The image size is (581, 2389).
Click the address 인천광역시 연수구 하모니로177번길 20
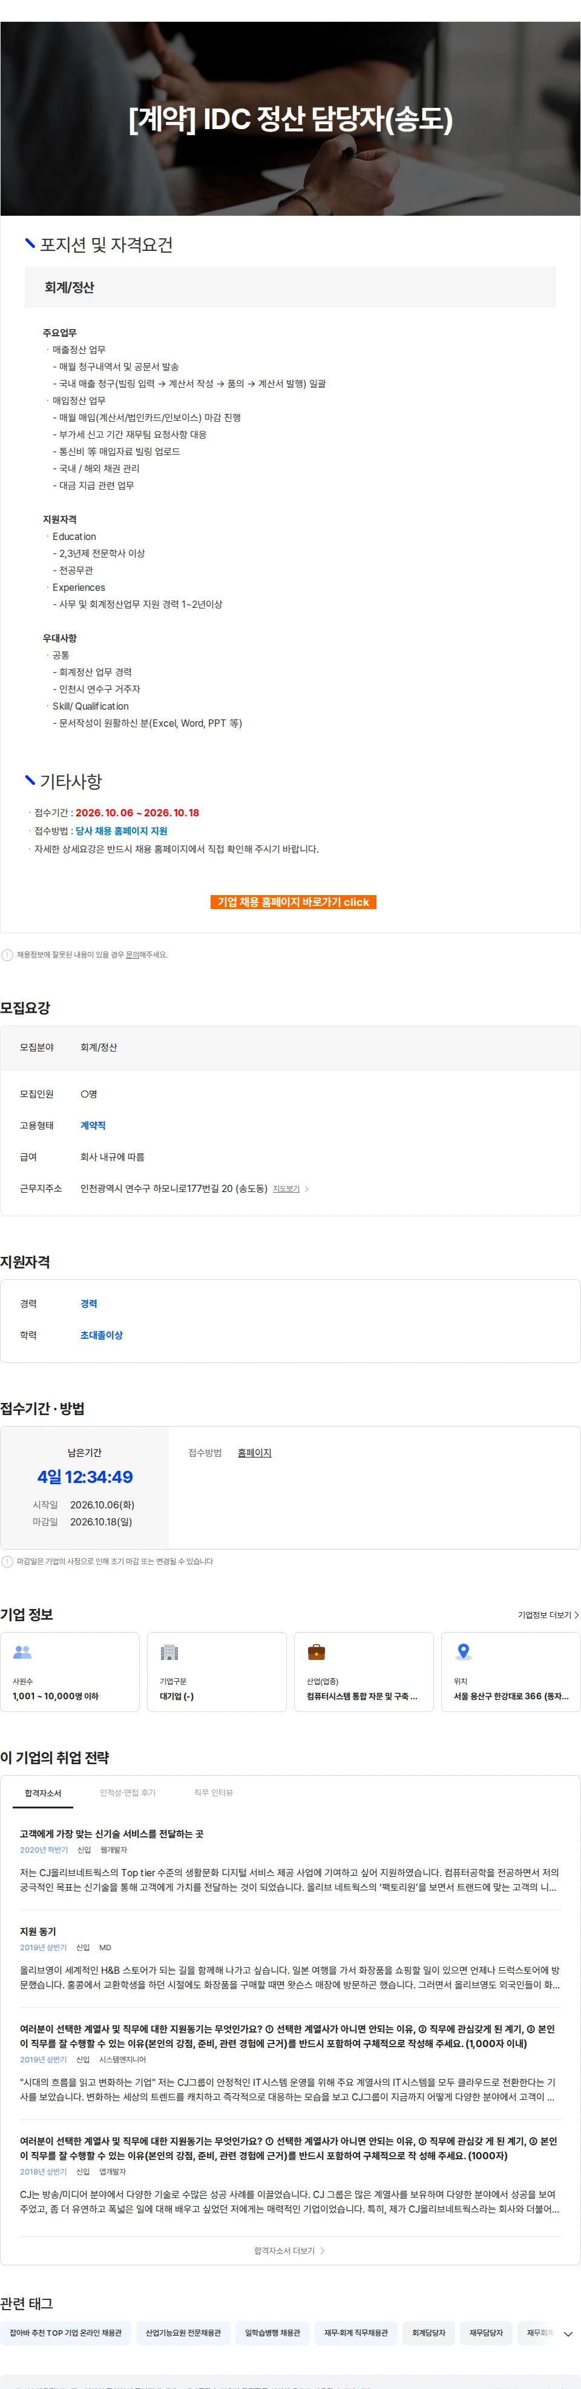coord(173,1188)
